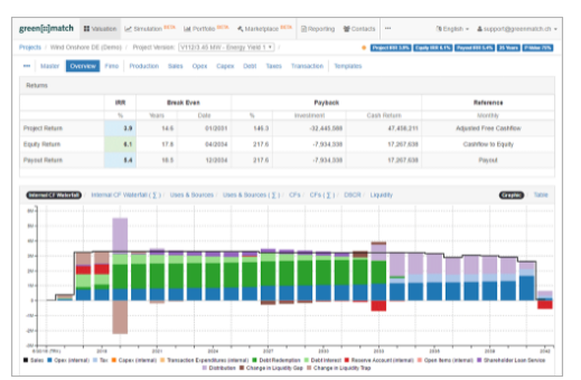The width and height of the screenshot is (581, 380).
Task: Click the Reporting document icon
Action: coord(304,29)
